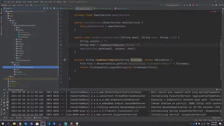Open the Run tool window button
This screenshot has width=224, height=126.
12,118
